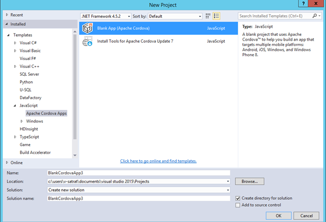The width and height of the screenshot is (326, 222).
Task: Select Python templates
Action: (26, 82)
